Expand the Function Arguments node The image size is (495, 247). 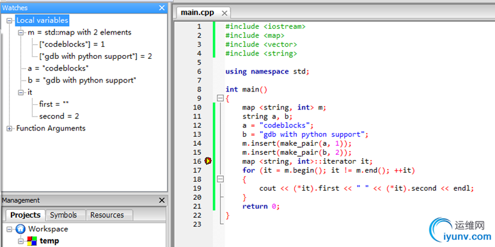click(x=9, y=129)
